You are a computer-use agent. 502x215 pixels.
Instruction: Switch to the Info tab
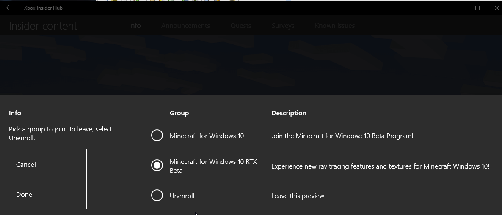(135, 26)
